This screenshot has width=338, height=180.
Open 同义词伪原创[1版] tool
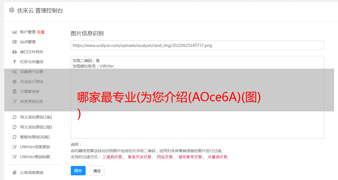[x=36, y=117]
